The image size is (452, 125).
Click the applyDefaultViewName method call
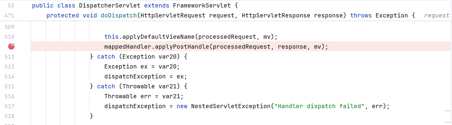click(x=158, y=37)
